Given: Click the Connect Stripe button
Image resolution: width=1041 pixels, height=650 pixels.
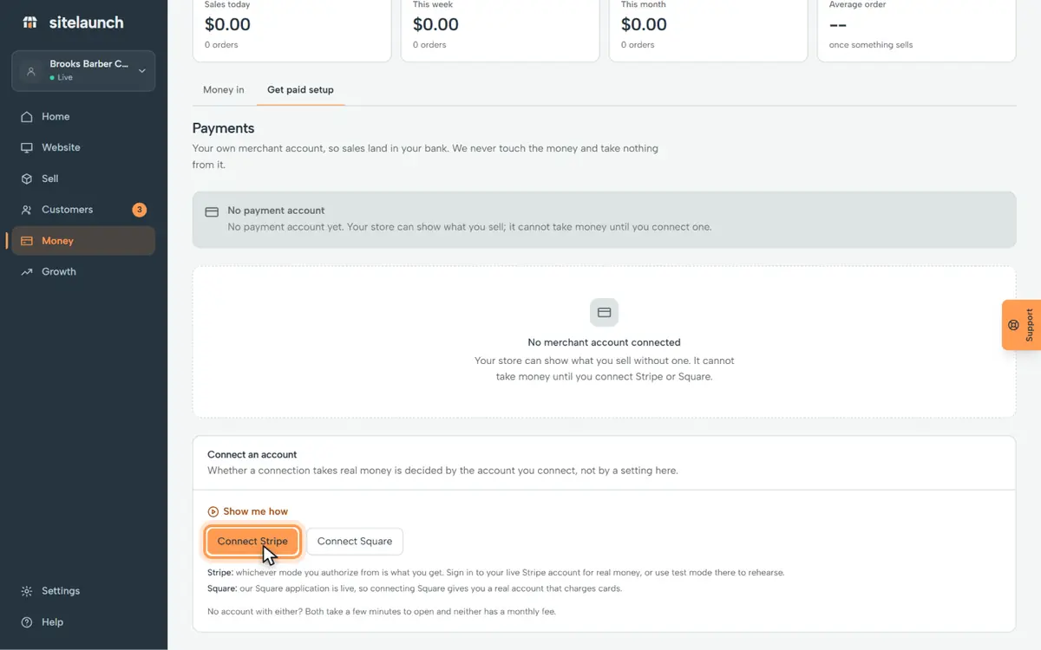Looking at the screenshot, I should (252, 542).
